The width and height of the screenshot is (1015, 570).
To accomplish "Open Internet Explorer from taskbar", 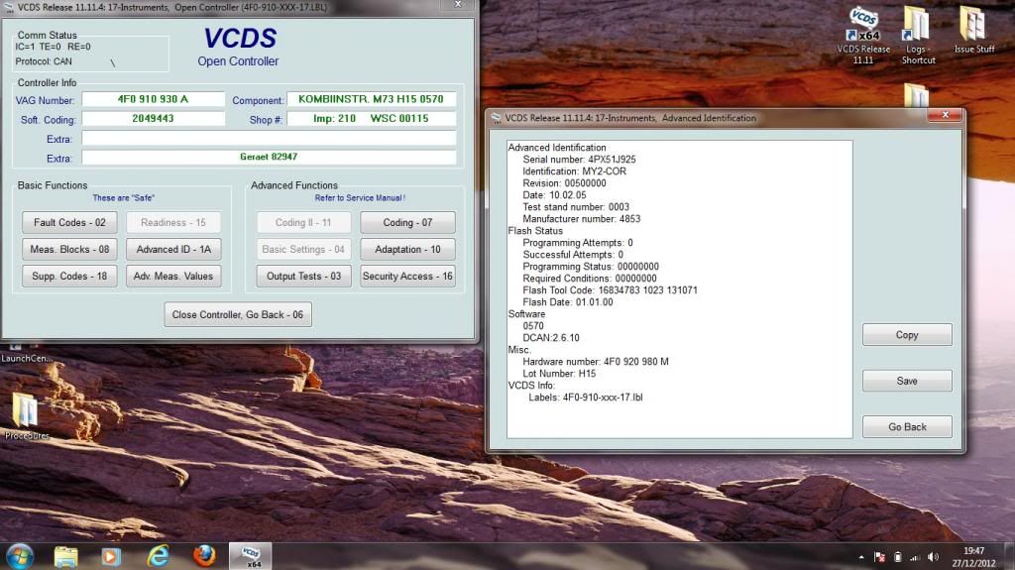I will click(x=158, y=556).
